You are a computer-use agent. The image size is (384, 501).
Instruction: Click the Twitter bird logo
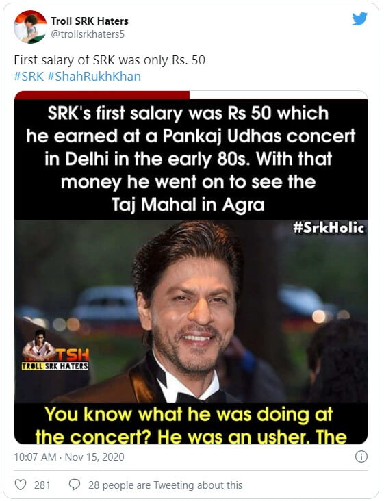(x=360, y=19)
